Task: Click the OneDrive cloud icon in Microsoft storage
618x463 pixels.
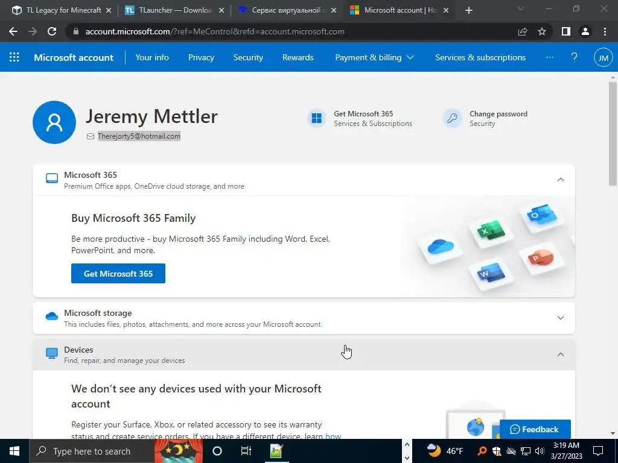Action: [52, 316]
